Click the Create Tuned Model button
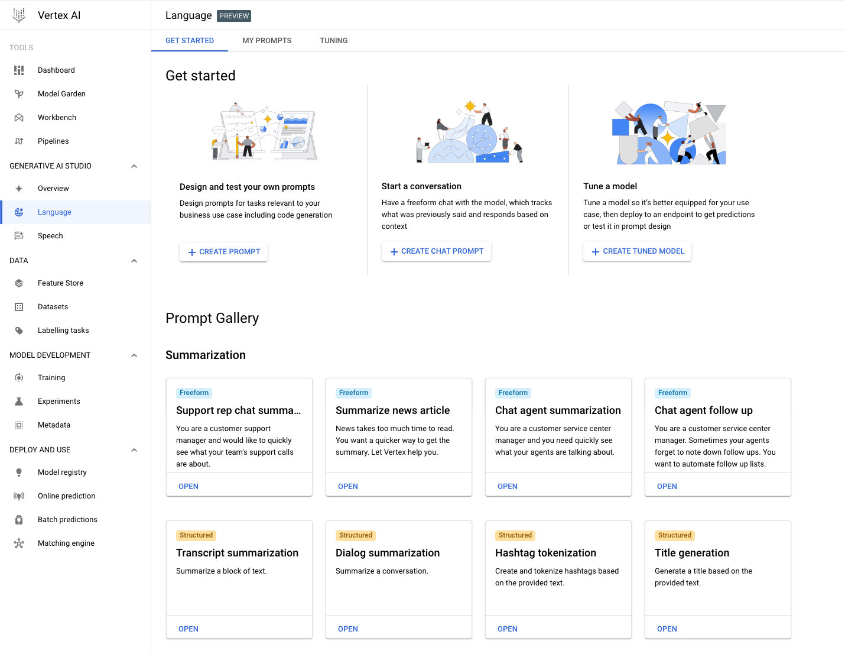Screen dimensions: 845x654 tap(637, 251)
